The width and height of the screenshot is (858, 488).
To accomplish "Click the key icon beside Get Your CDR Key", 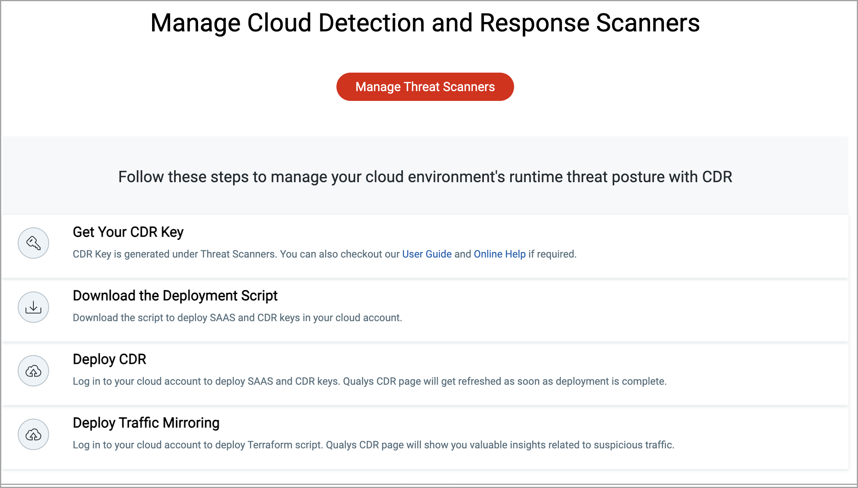I will [x=33, y=243].
